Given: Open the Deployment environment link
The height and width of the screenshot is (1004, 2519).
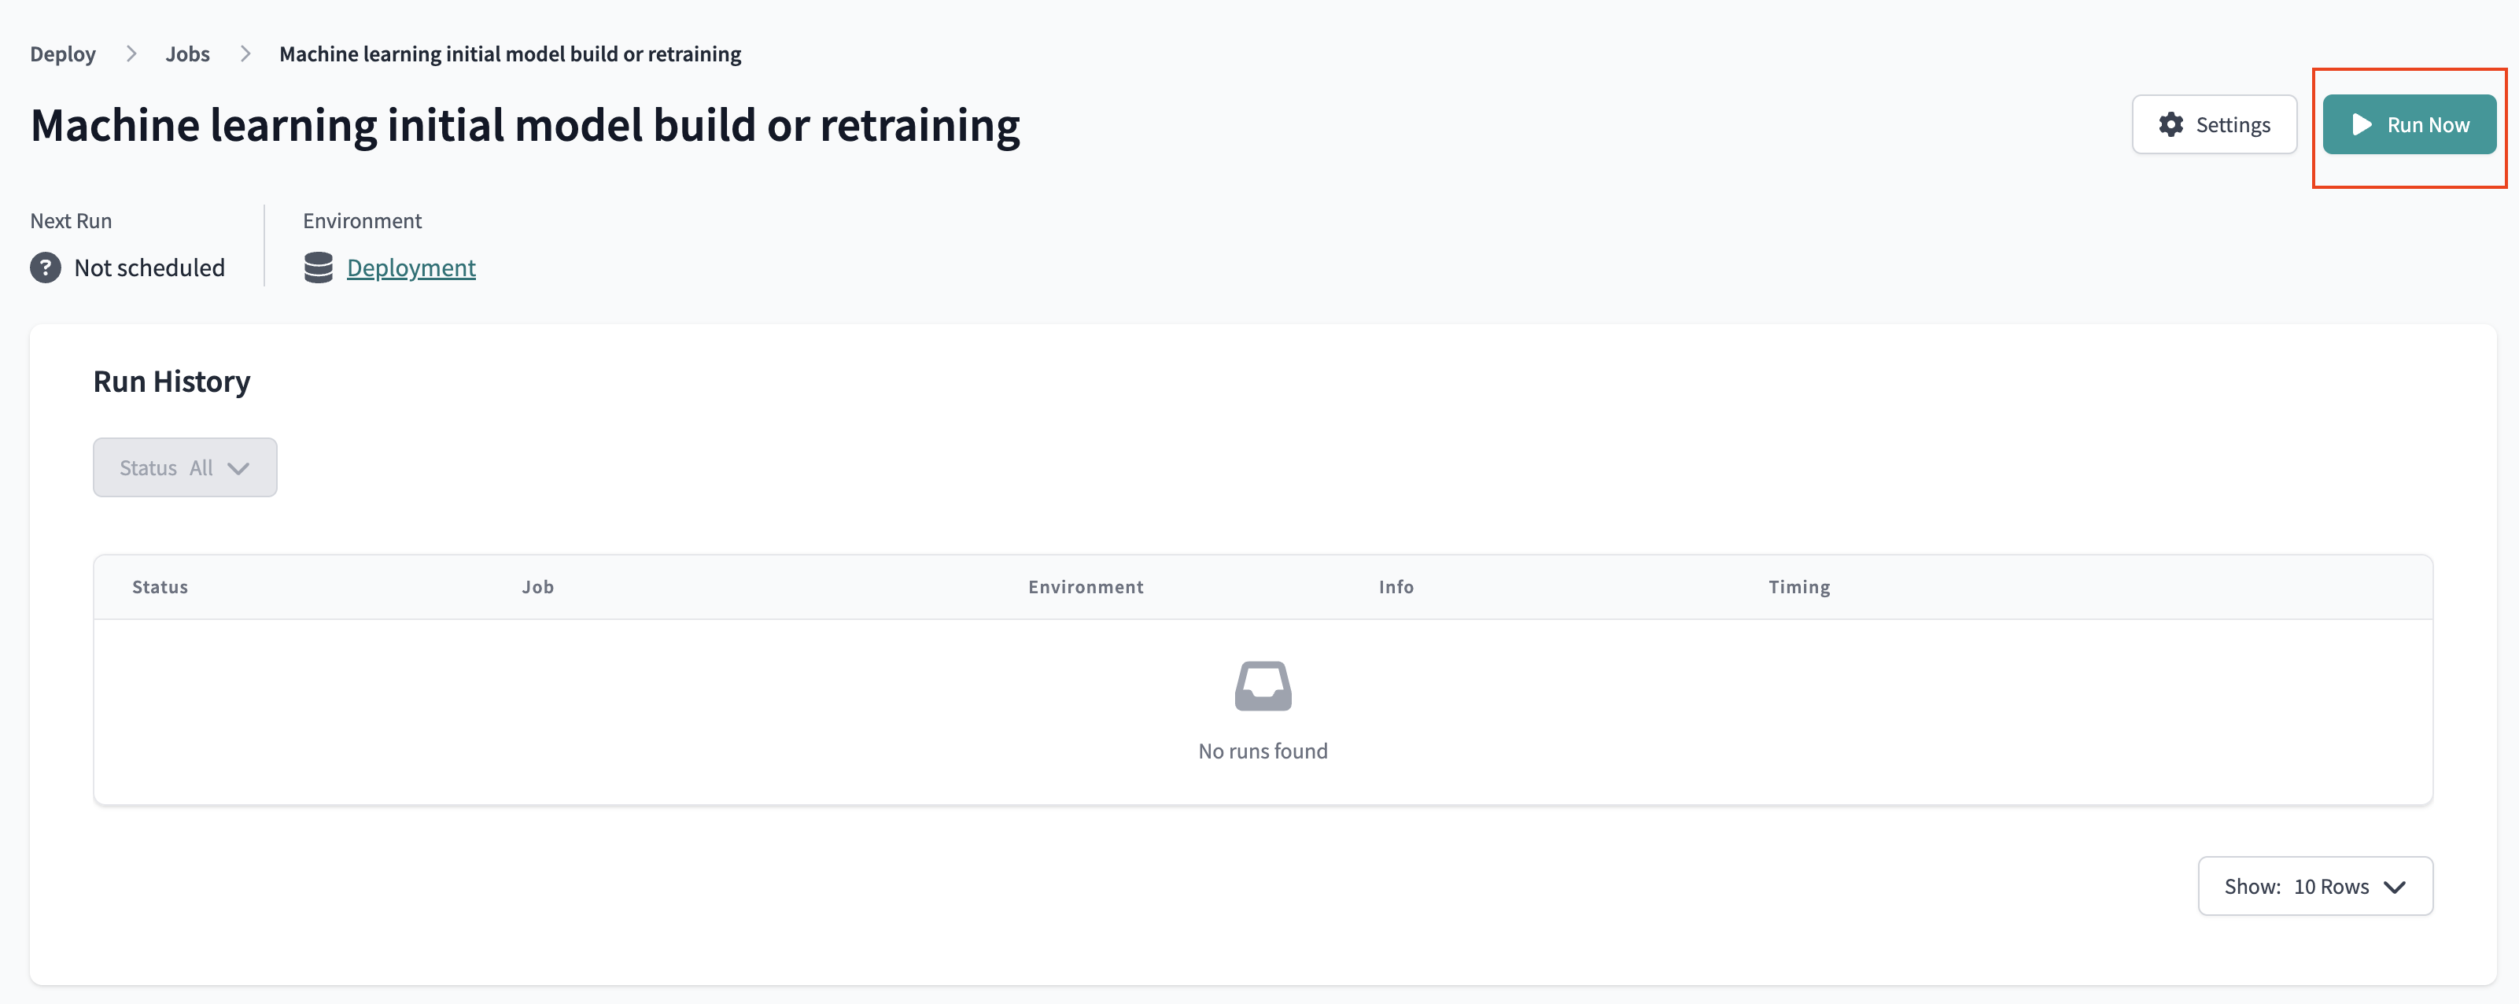Looking at the screenshot, I should (x=411, y=268).
